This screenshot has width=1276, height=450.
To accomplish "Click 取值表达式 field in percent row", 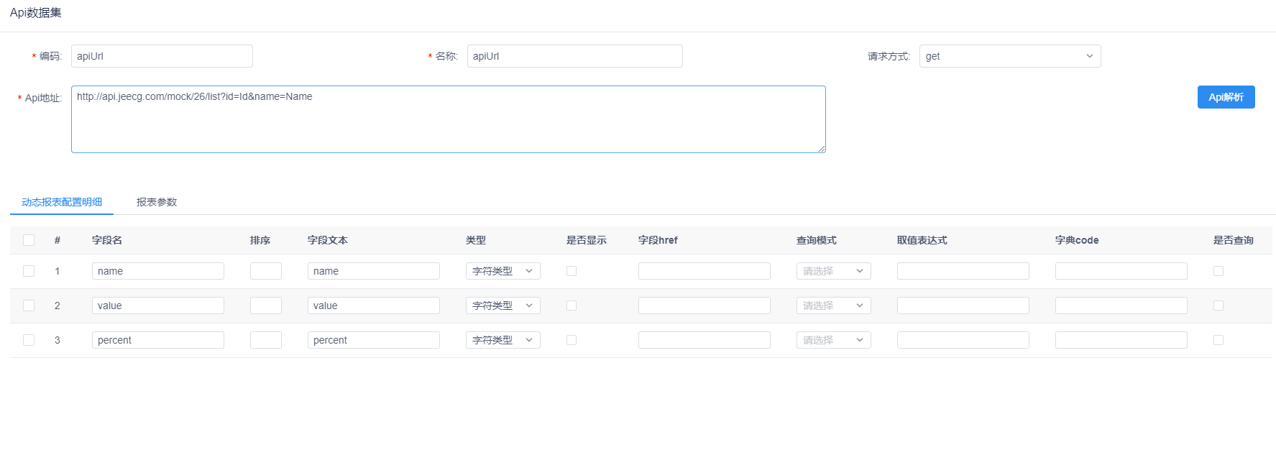I will tap(963, 340).
